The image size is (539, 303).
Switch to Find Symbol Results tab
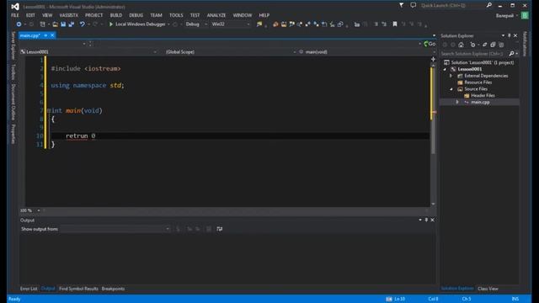point(78,289)
